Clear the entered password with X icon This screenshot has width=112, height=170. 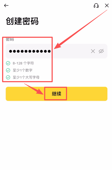[x=93, y=51]
